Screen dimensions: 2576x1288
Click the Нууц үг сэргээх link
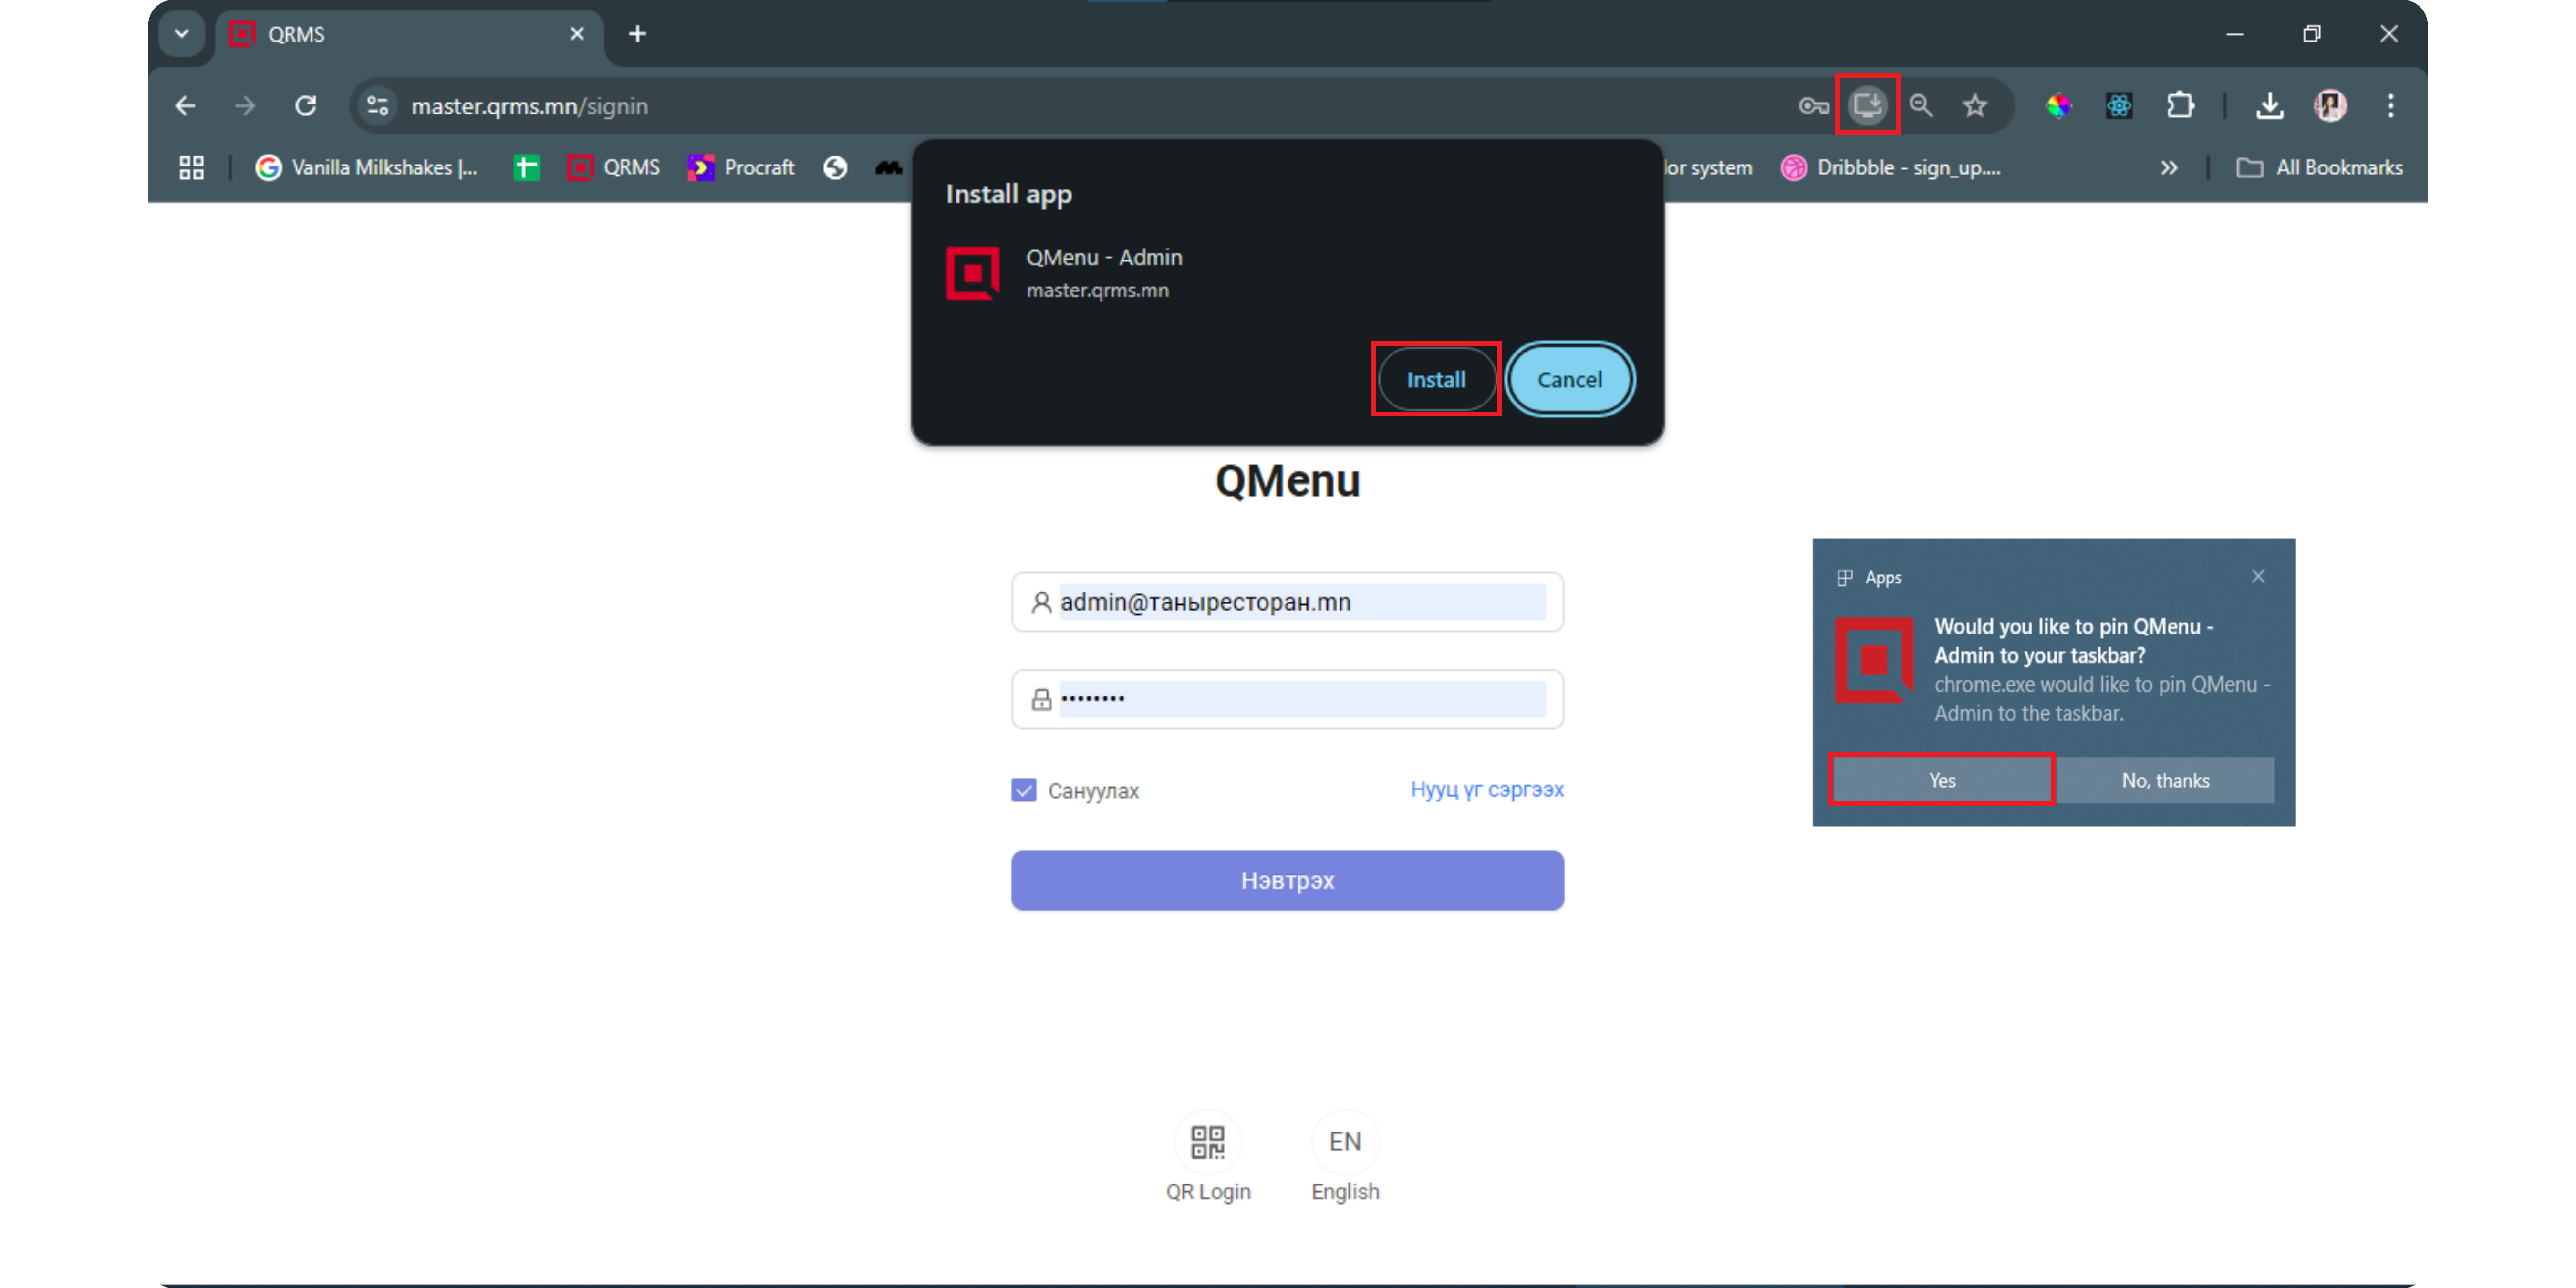pyautogui.click(x=1486, y=789)
